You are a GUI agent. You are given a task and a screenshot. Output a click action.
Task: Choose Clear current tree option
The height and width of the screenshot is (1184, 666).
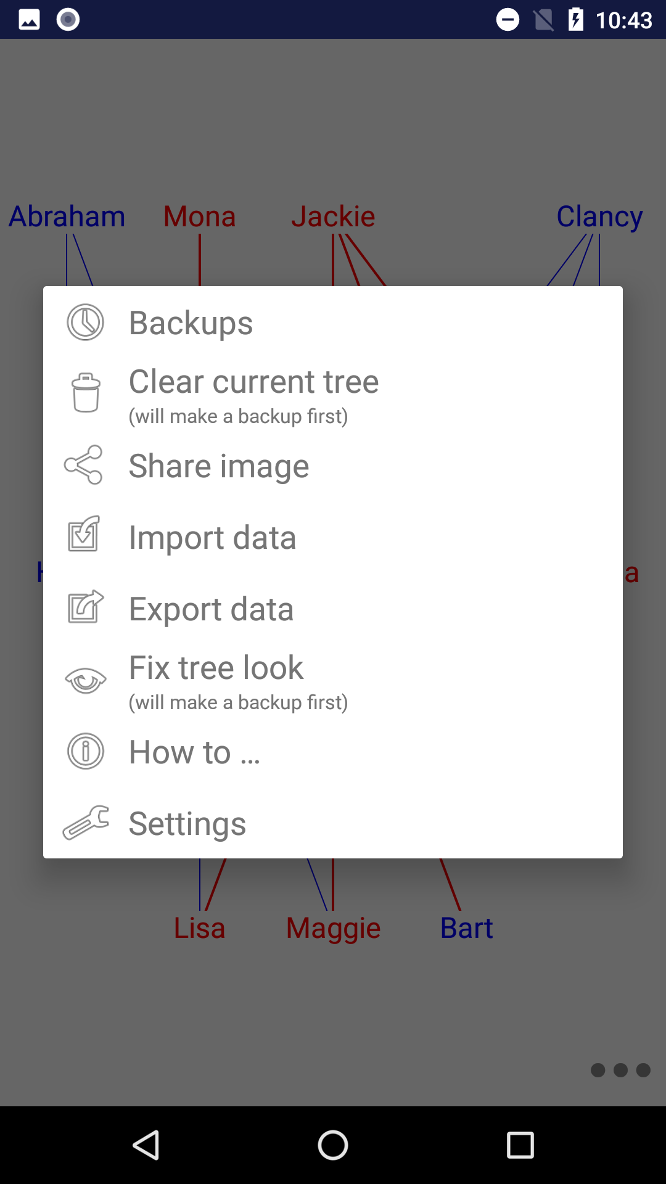(x=253, y=382)
